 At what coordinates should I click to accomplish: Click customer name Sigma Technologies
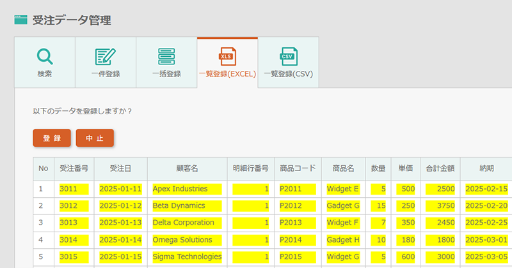(x=187, y=257)
